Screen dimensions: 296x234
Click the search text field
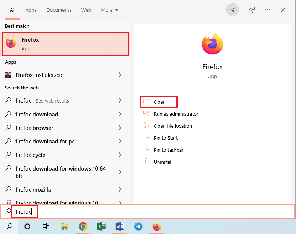(x=150, y=211)
